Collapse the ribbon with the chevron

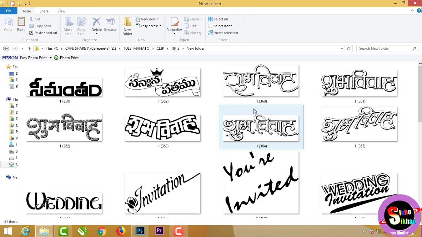click(x=412, y=11)
